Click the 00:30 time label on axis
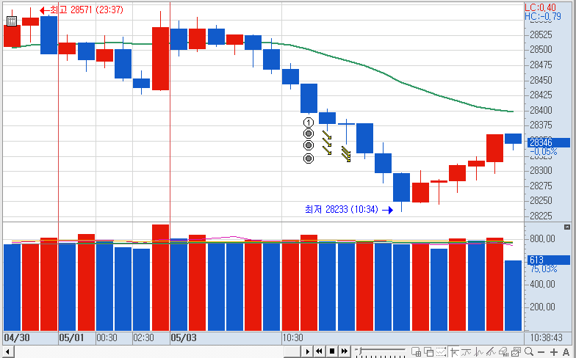The height and width of the screenshot is (358, 576). [107, 337]
